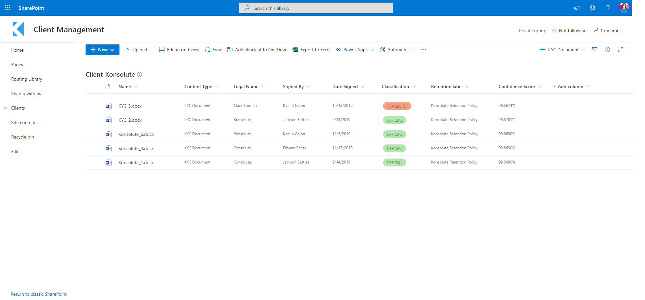This screenshot has width=645, height=300.
Task: Click the help question mark icon
Action: [x=608, y=8]
